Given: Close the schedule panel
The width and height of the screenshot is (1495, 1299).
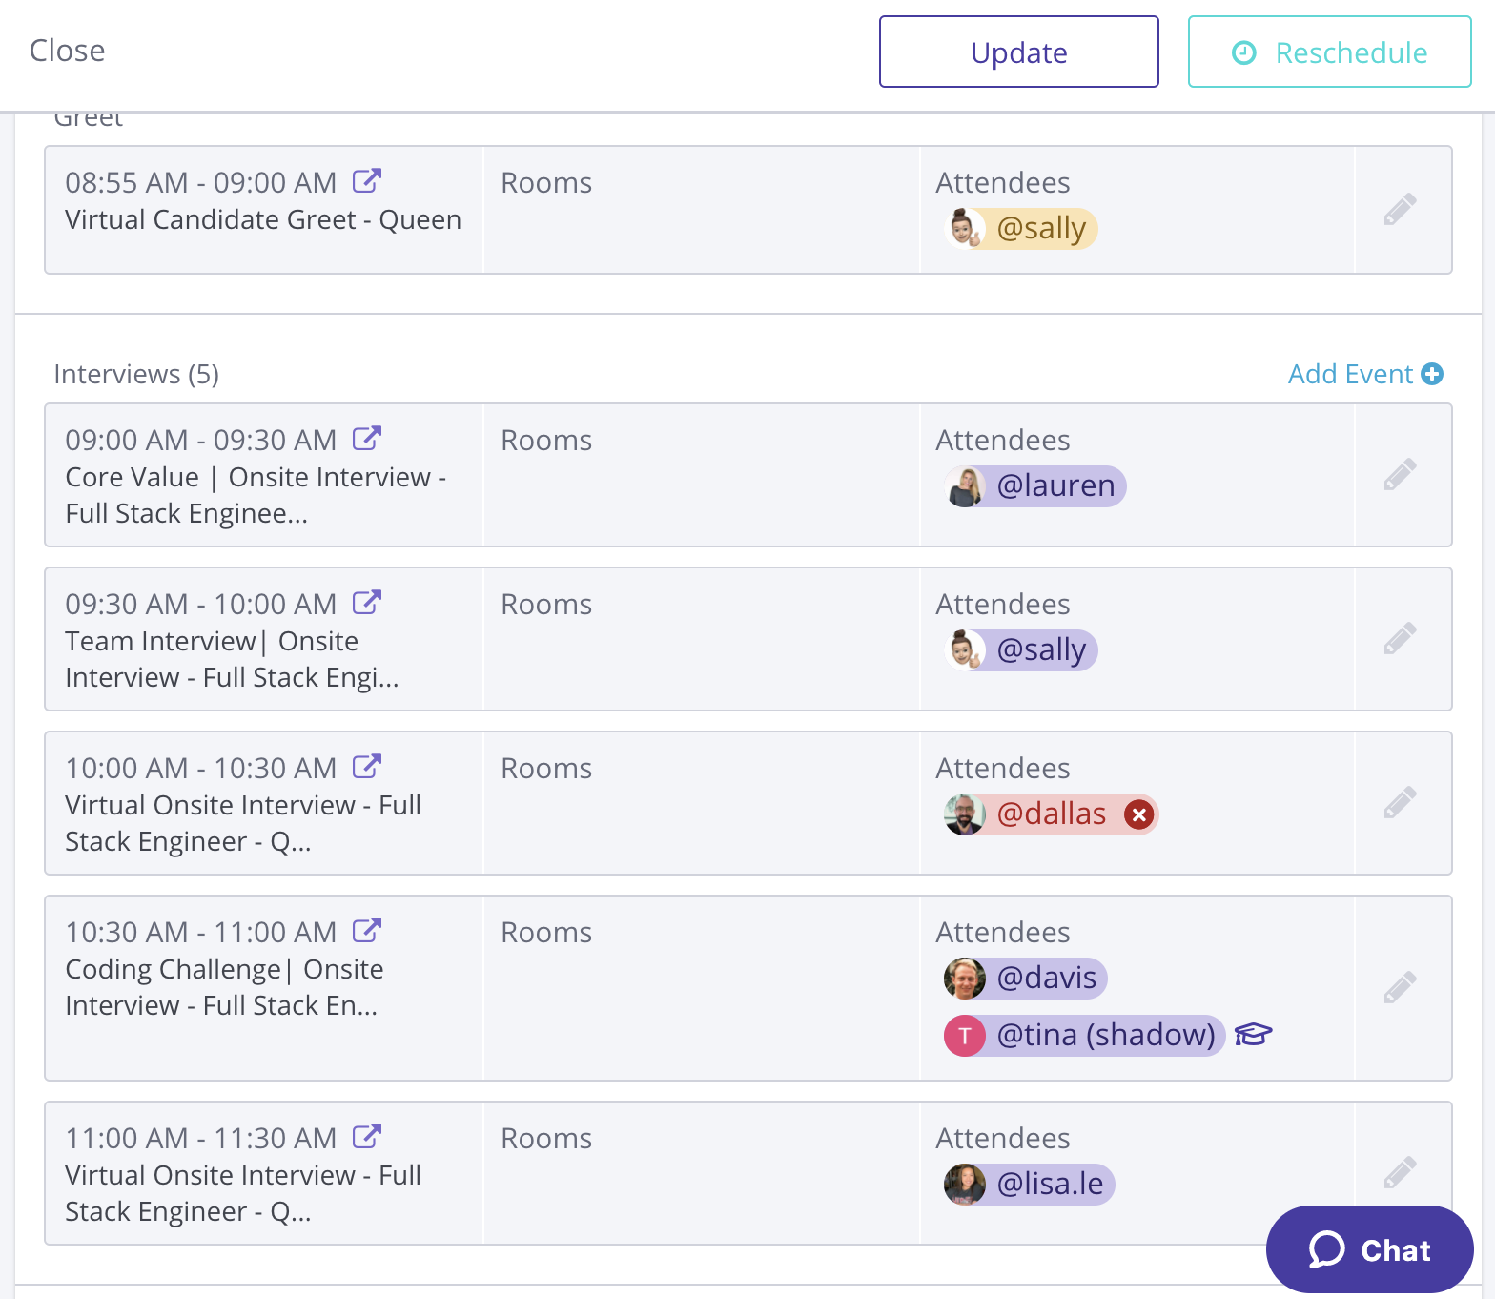Looking at the screenshot, I should pyautogui.click(x=67, y=51).
